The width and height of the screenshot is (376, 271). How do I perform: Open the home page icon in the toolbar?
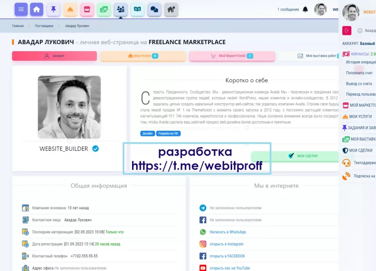[x=37, y=9]
